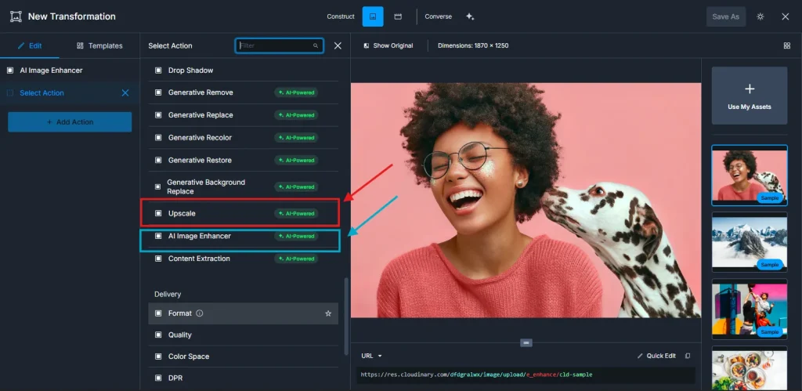Click the Generative Restore action icon
Screen dimensions: 802x391
158,160
